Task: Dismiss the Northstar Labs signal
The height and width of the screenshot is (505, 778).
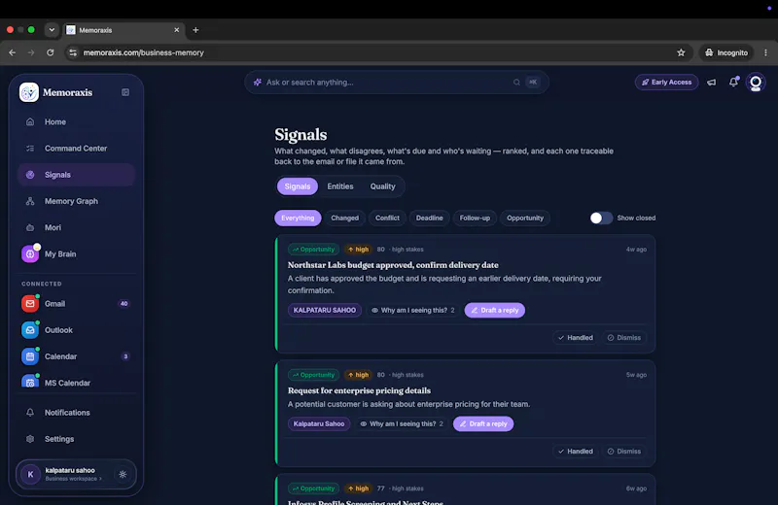Action: 624,338
